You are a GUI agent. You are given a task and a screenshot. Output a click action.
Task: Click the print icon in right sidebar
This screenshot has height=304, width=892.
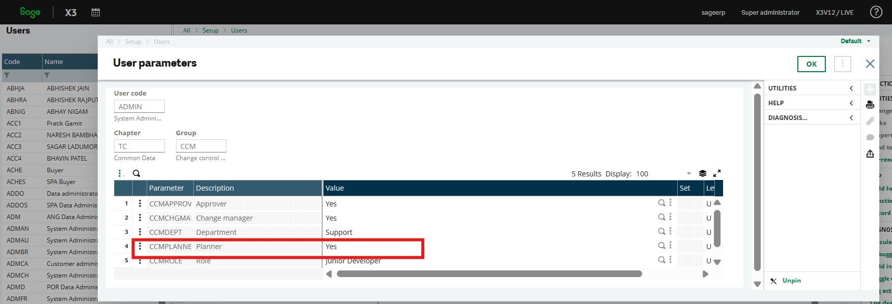coord(870,105)
